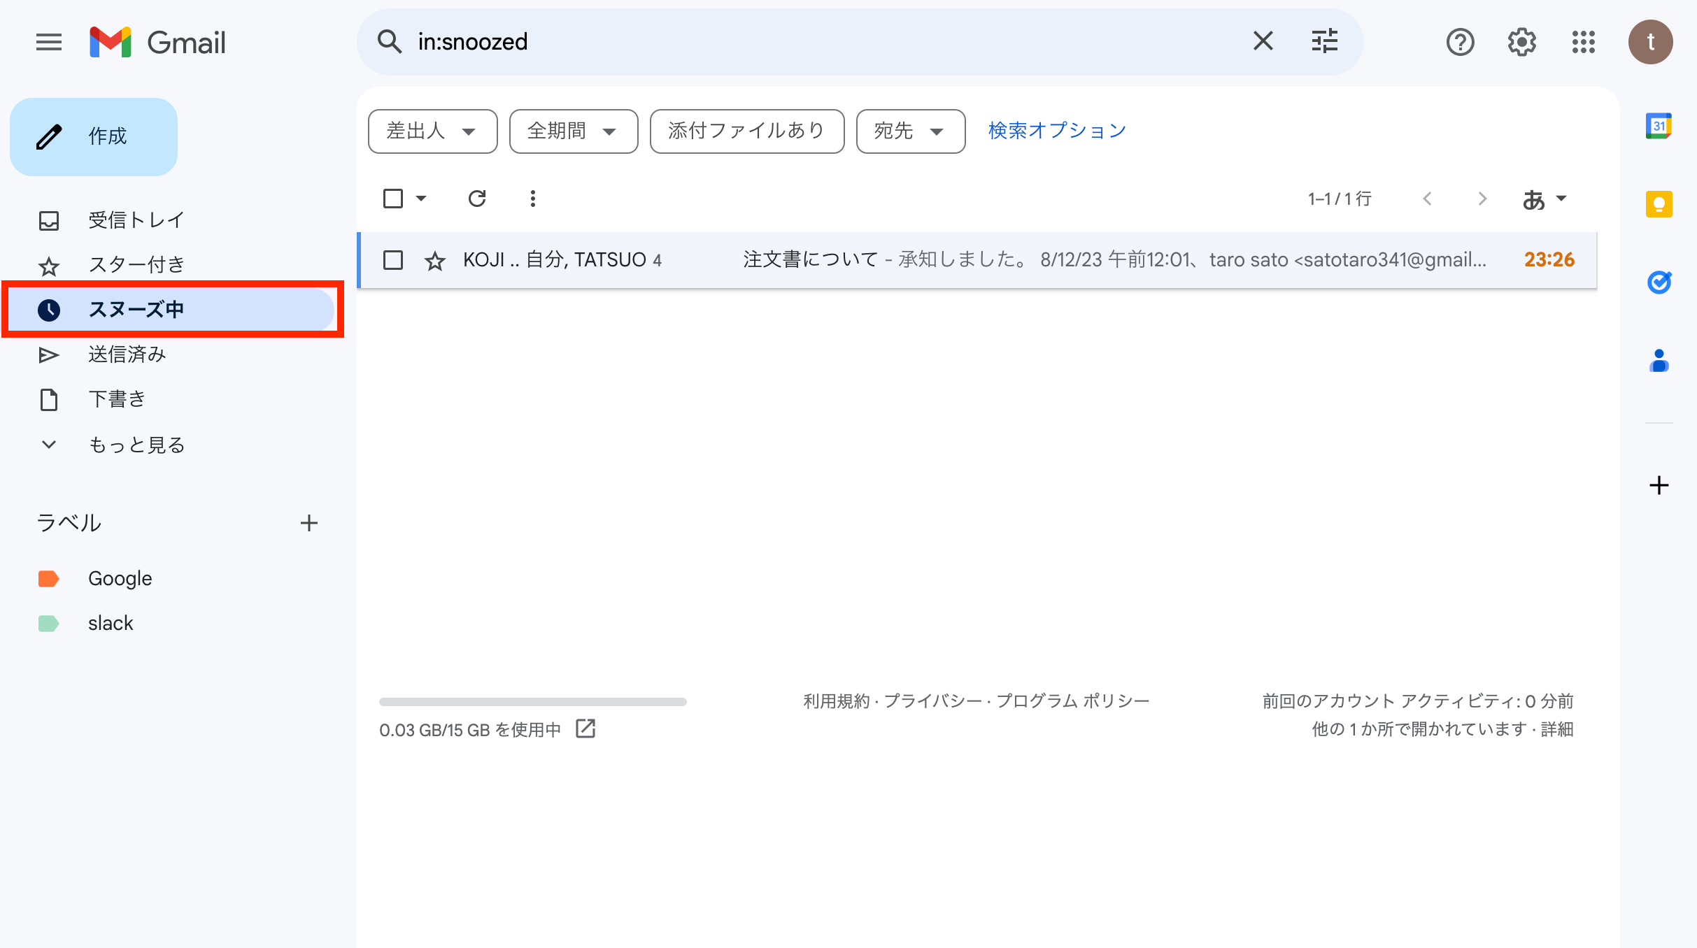Click the orange Google label color tag

(48, 579)
